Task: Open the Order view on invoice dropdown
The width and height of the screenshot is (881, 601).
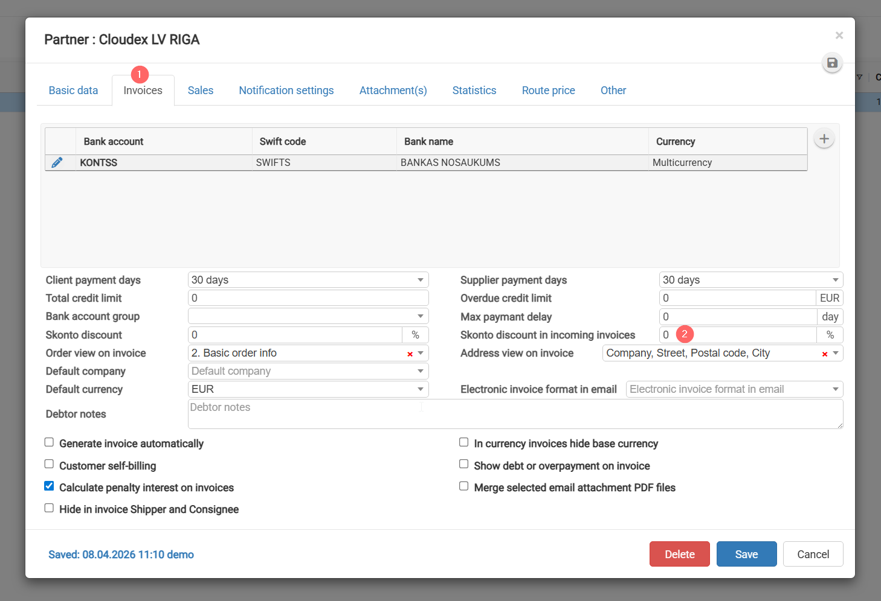Action: [421, 353]
